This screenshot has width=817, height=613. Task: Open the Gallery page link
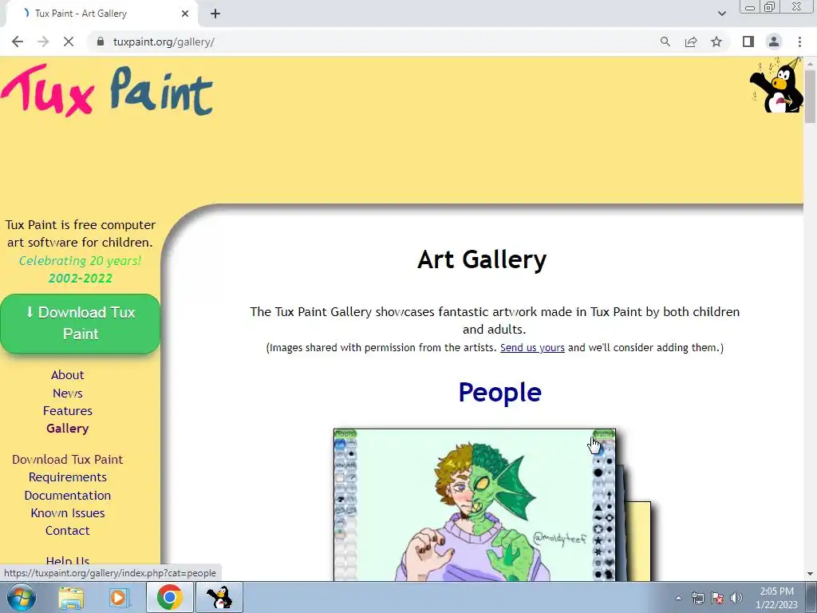click(x=67, y=429)
